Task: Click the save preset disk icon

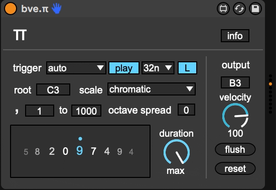Action: tap(255, 9)
